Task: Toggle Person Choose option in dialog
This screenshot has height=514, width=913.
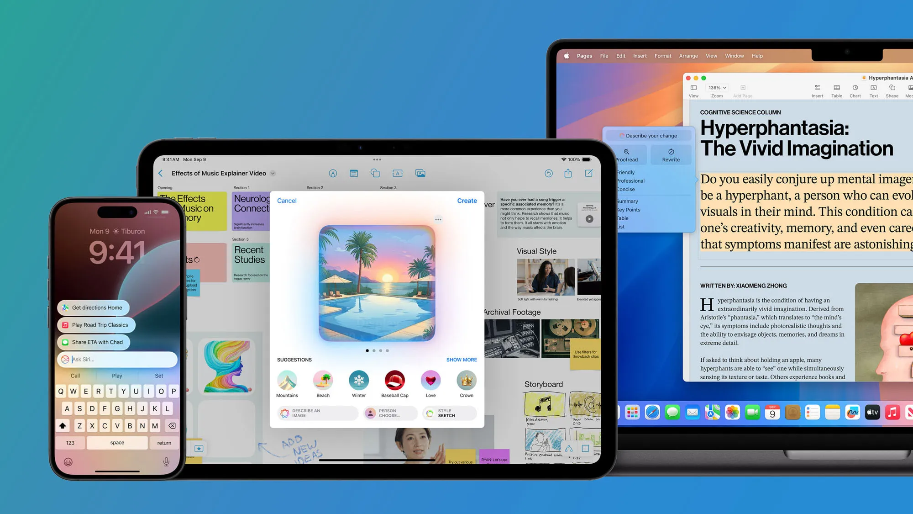Action: click(388, 413)
